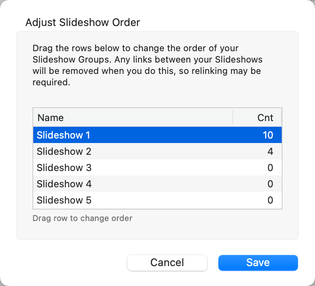This screenshot has height=286, width=315.
Task: Click the 0 count in Slideshow 3 row
Action: pos(270,168)
